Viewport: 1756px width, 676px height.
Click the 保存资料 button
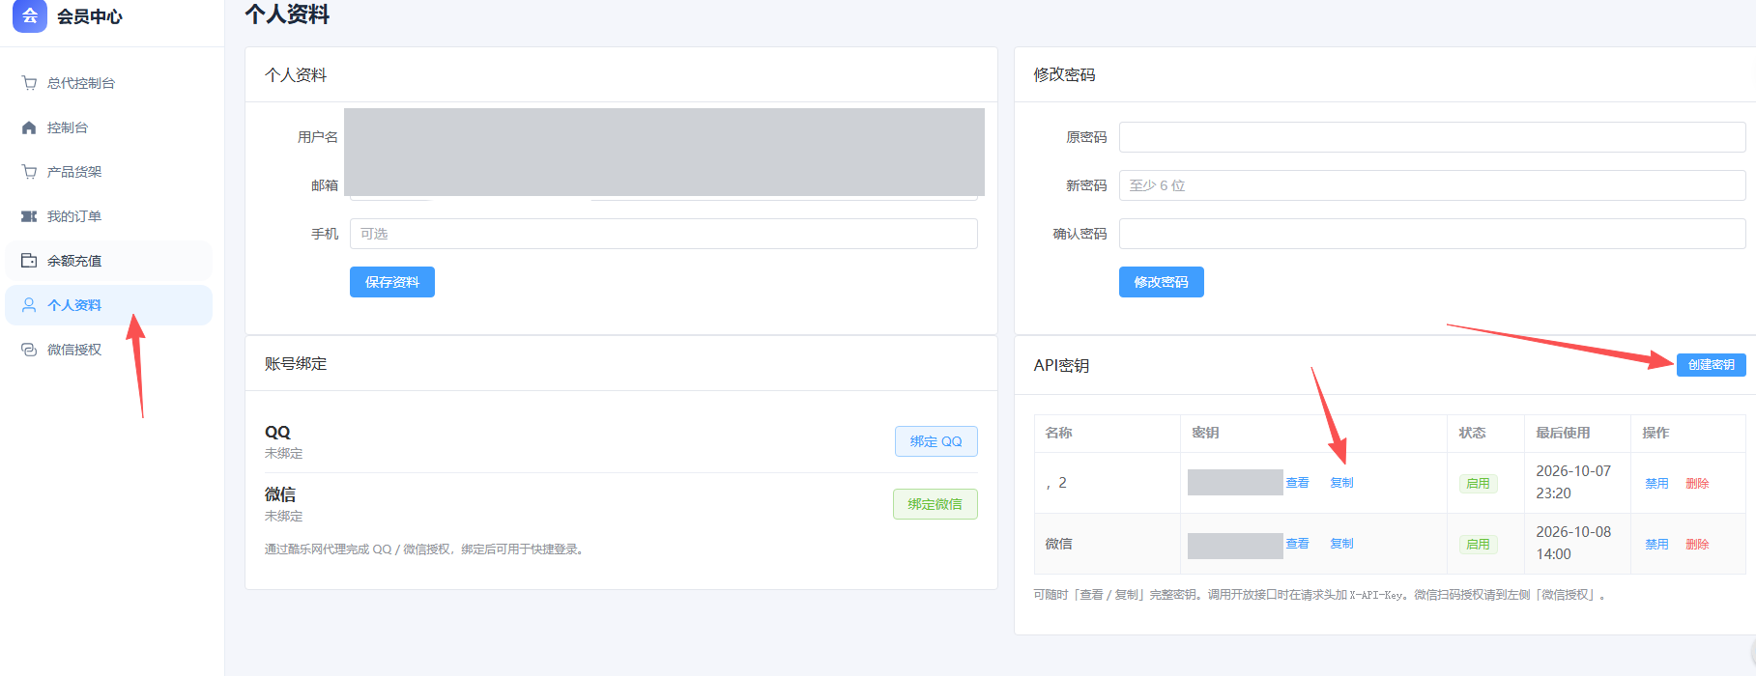(x=392, y=282)
